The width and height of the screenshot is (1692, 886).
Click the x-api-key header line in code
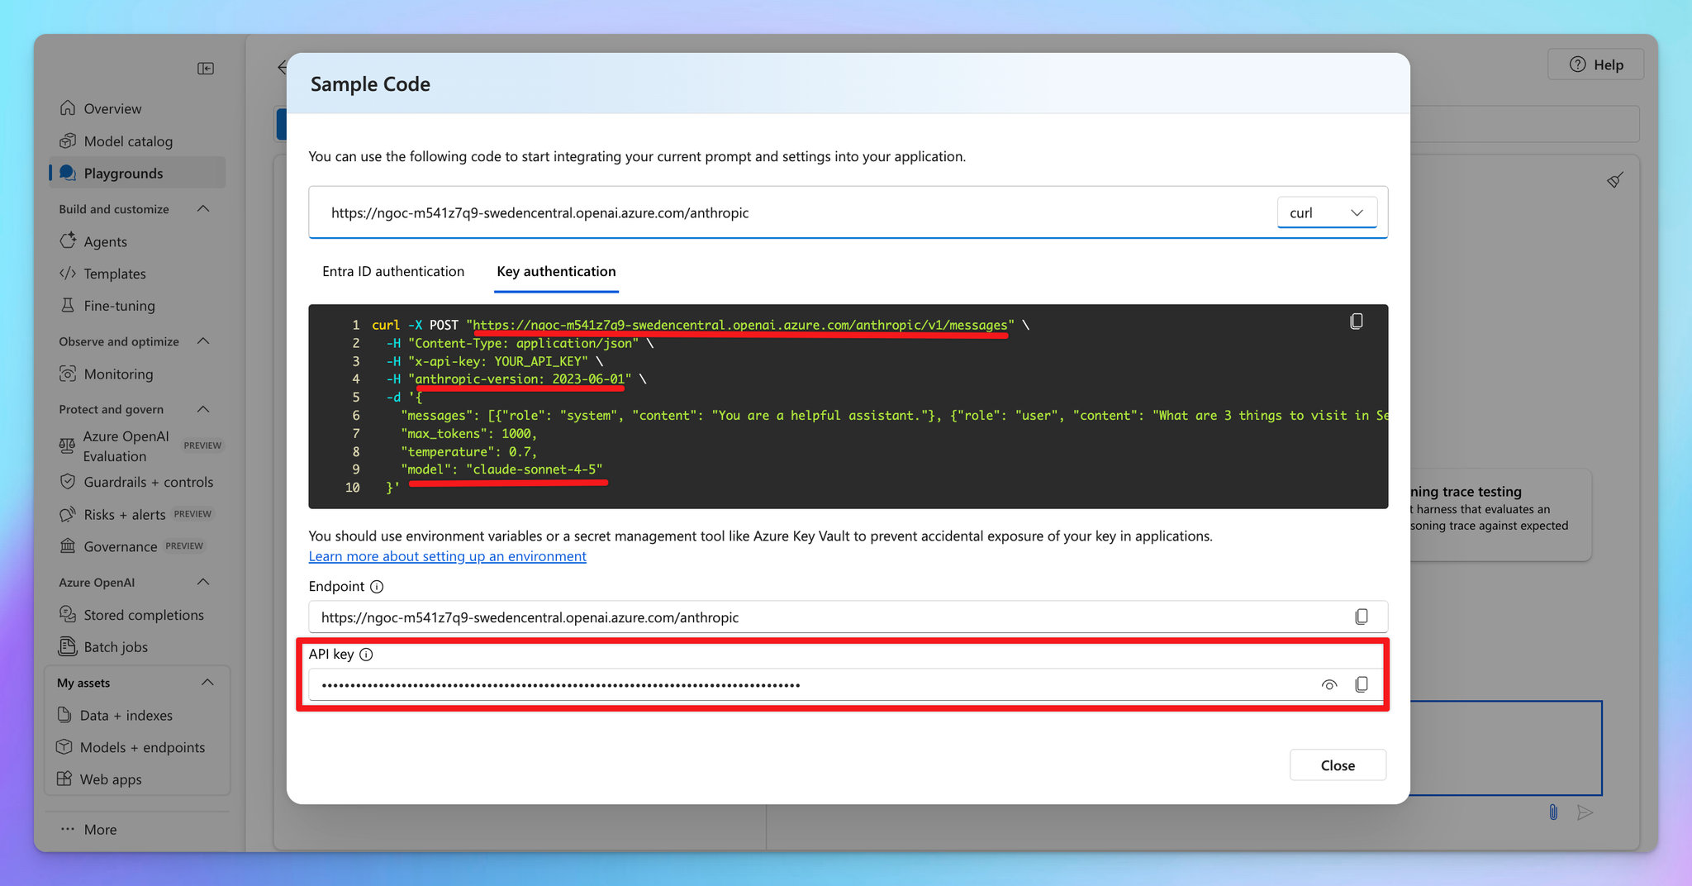tap(494, 361)
